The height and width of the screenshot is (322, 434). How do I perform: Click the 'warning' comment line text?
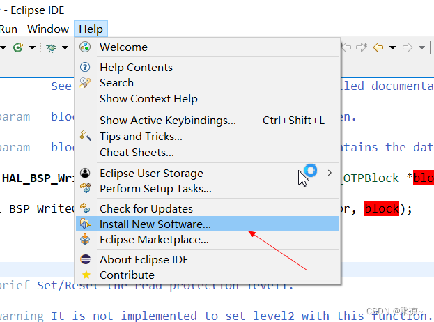pos(22,316)
